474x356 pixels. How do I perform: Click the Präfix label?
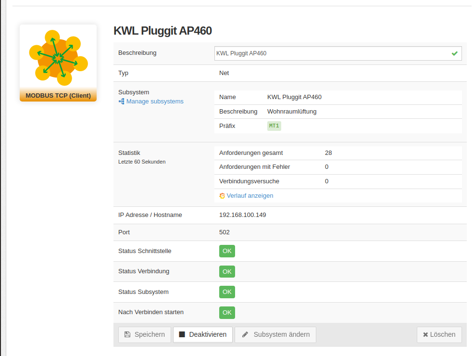(x=227, y=126)
